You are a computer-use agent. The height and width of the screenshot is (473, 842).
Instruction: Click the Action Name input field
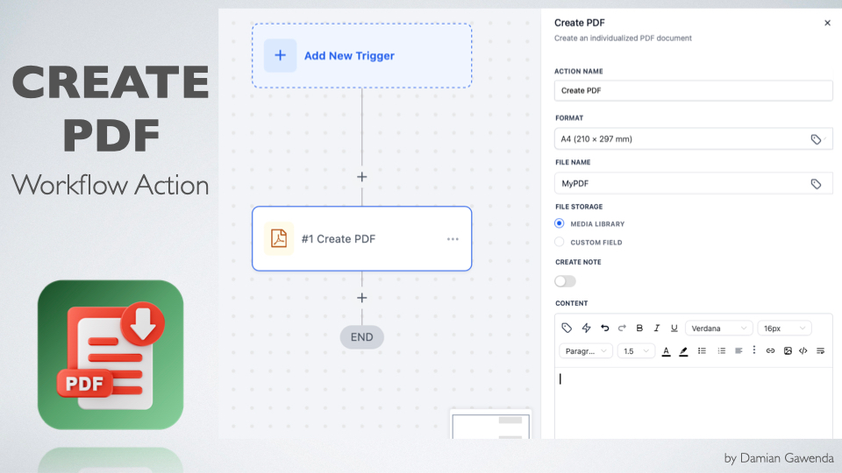coord(693,90)
